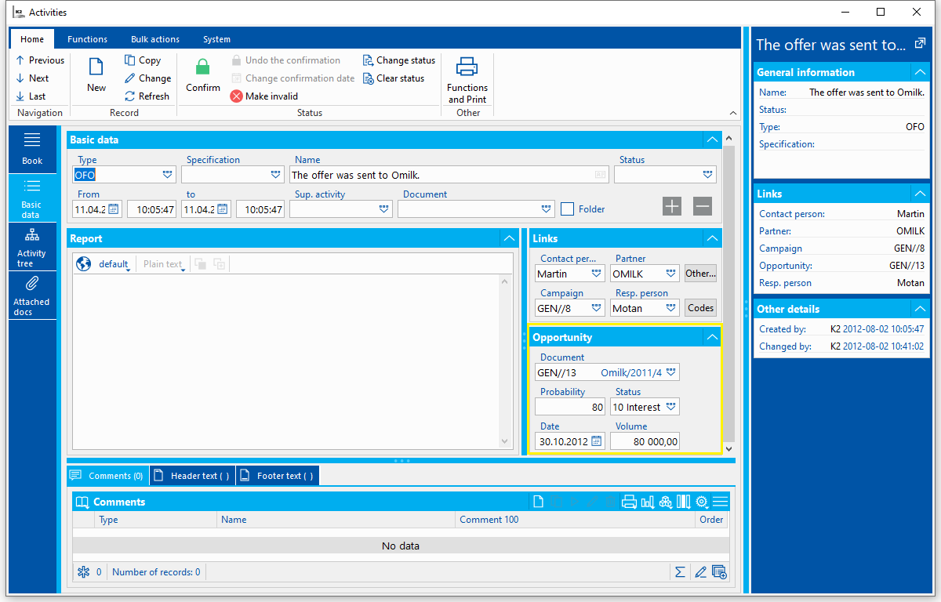Viewport: 941px width, 602px height.
Task: Open the Sup. activity dropdown
Action: tap(384, 209)
